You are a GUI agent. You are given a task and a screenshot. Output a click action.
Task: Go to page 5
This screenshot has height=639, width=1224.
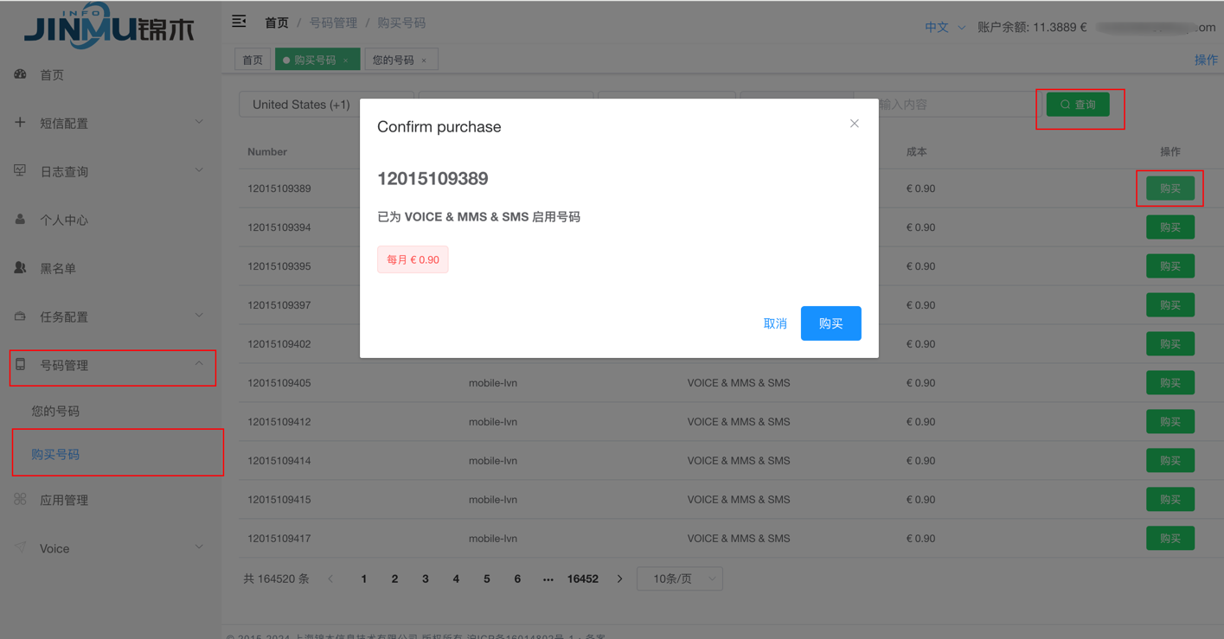(487, 578)
